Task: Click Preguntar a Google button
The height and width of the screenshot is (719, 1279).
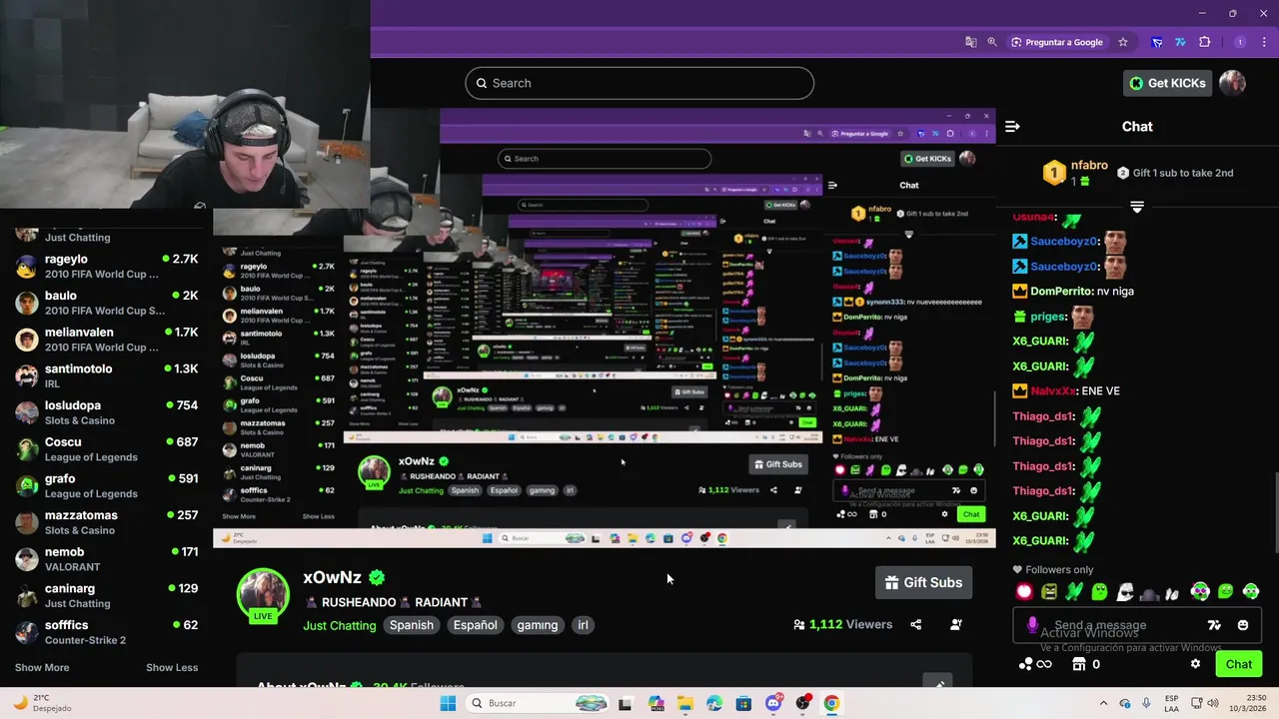Action: [x=1057, y=42]
